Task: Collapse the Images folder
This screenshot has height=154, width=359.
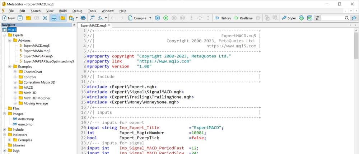Action: coord(4,114)
